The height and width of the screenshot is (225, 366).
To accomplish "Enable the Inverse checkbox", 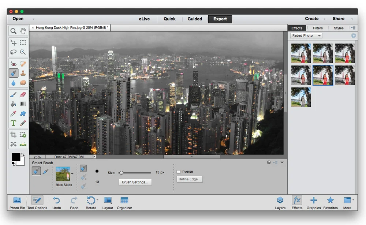I will pos(179,171).
